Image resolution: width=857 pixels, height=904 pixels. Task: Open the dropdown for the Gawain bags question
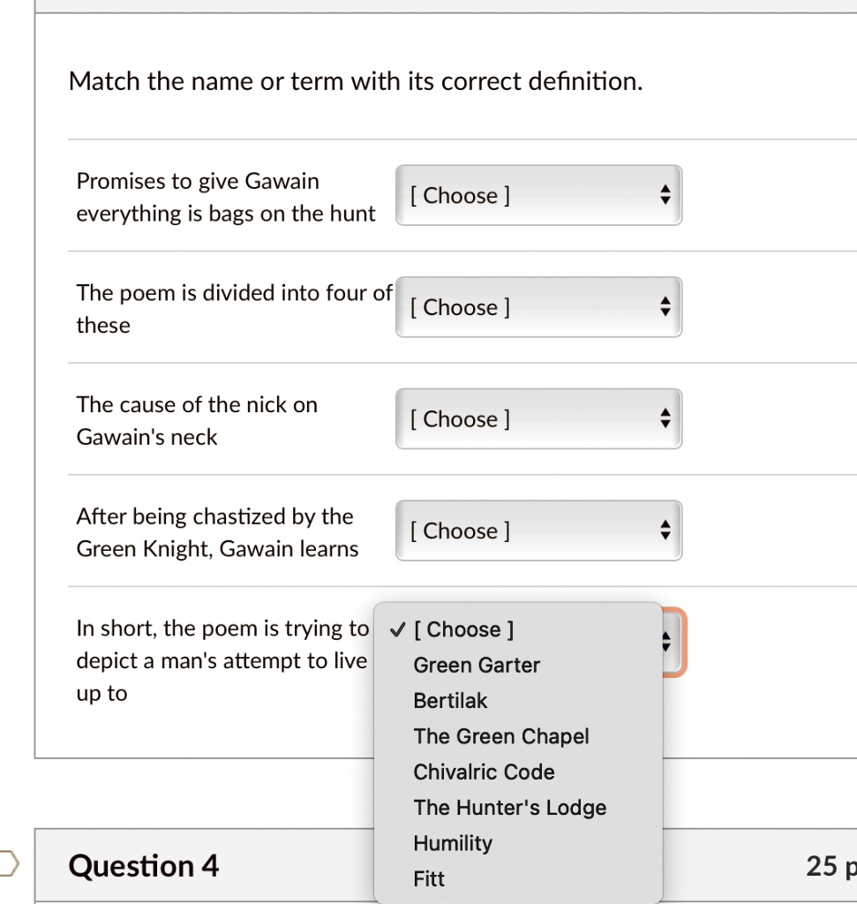[538, 195]
